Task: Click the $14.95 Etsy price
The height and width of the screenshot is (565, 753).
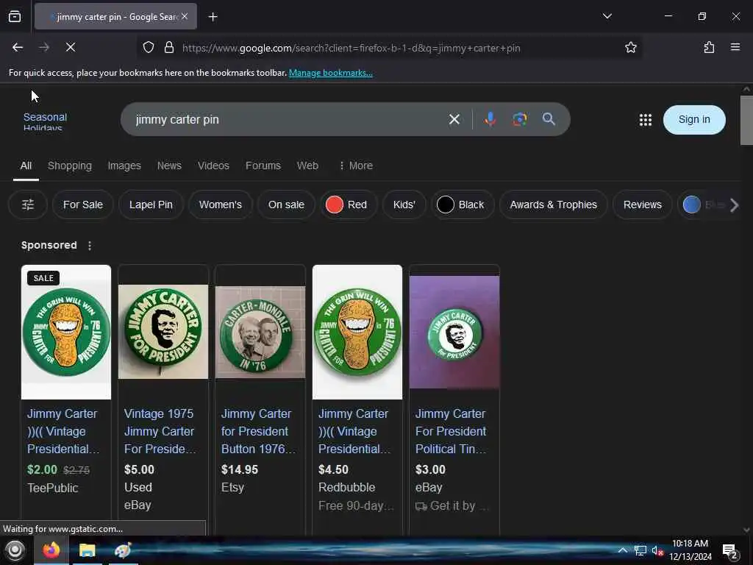Action: [240, 469]
